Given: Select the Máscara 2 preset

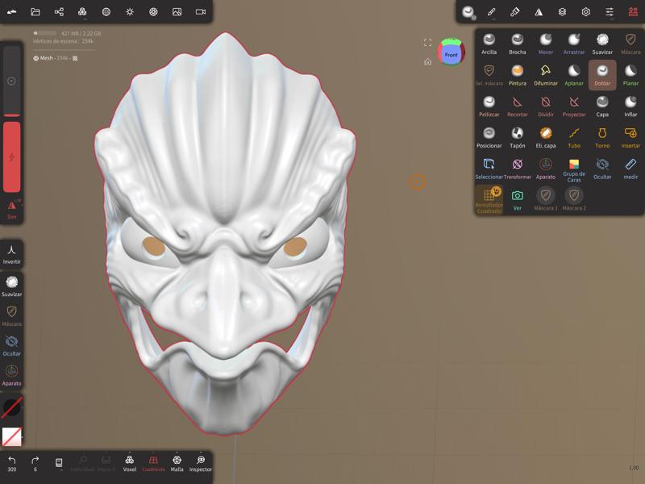Looking at the screenshot, I should [574, 200].
